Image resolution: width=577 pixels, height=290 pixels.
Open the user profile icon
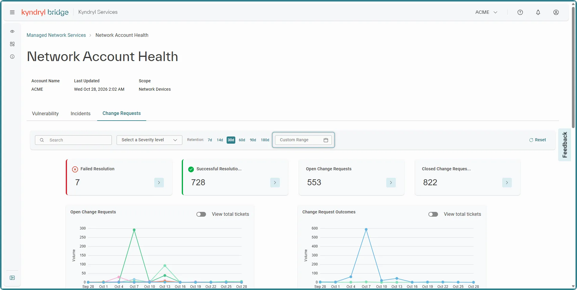point(556,12)
